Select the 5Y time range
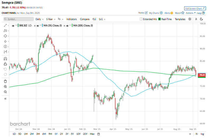Viewport: 208px width, 139px height. point(72,134)
